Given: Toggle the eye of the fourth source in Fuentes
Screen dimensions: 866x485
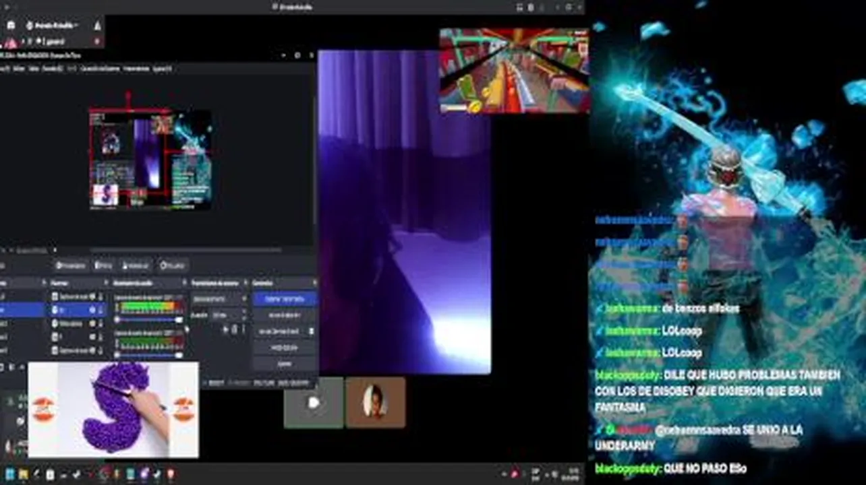Looking at the screenshot, I should tap(93, 337).
